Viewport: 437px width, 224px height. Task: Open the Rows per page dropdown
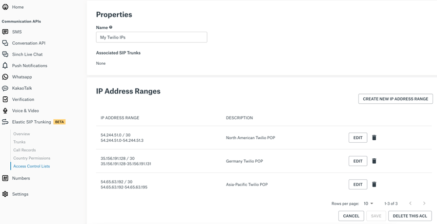pyautogui.click(x=368, y=204)
